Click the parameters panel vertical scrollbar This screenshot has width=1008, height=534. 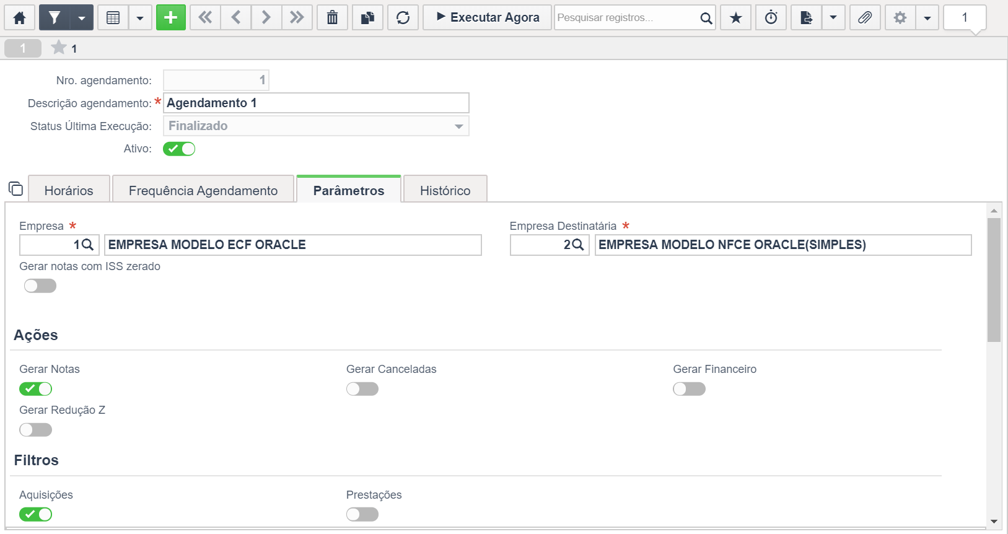click(994, 280)
